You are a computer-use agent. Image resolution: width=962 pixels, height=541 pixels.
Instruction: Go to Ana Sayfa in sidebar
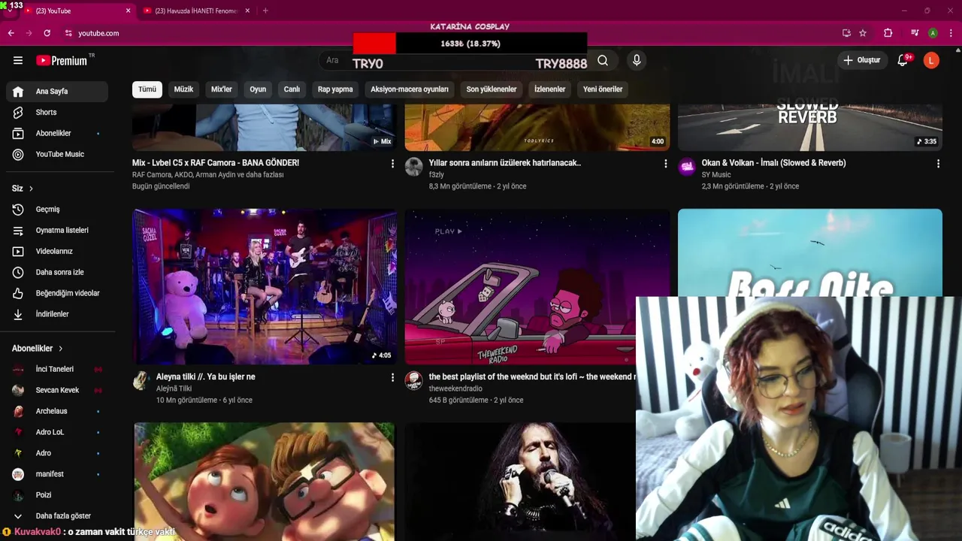tap(57, 91)
